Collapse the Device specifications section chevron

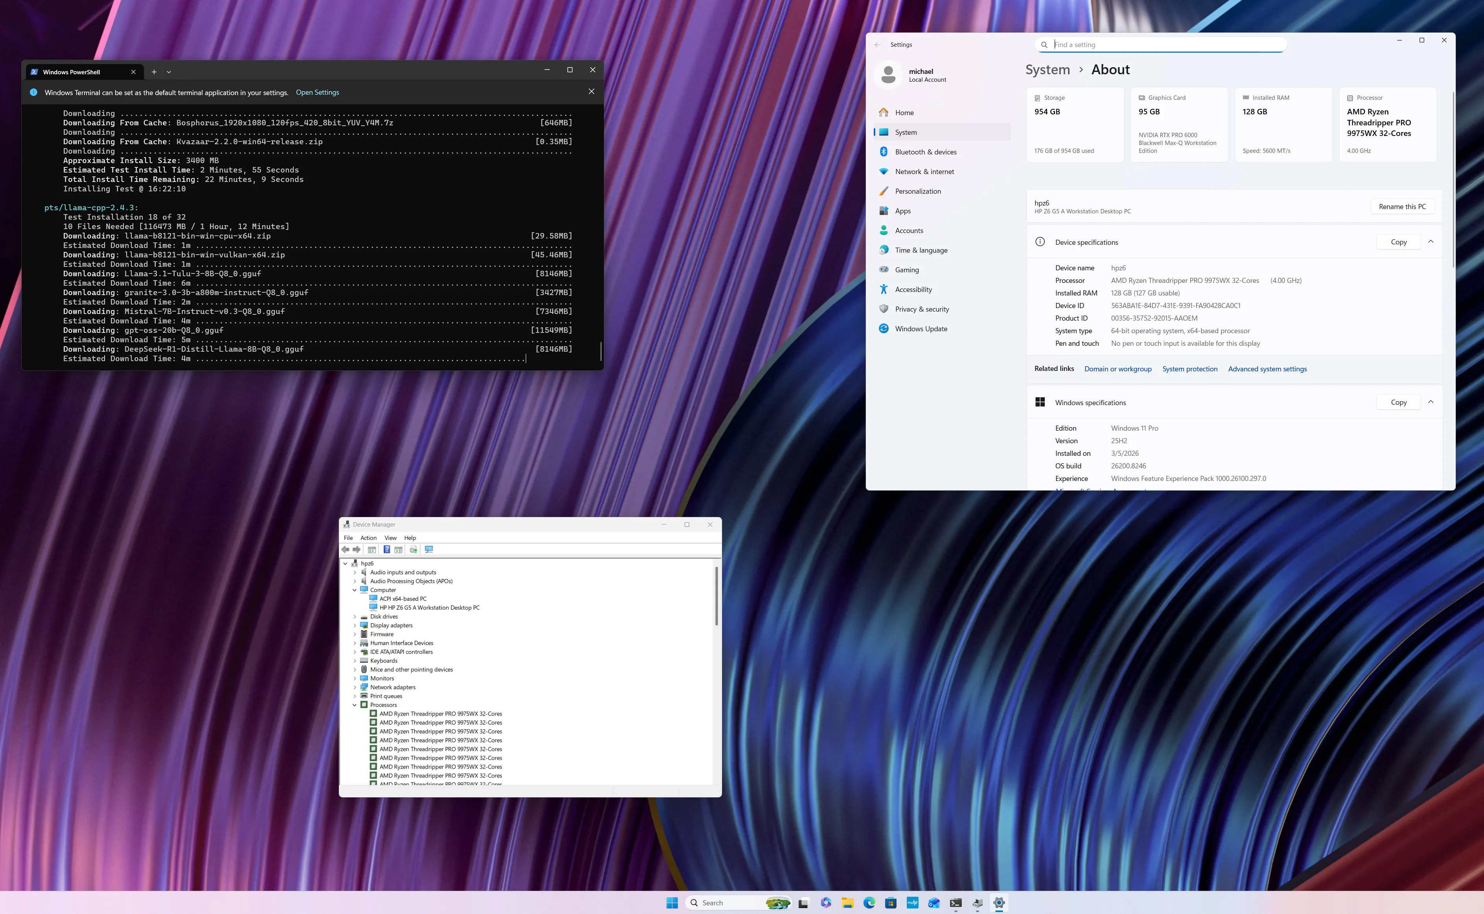[1431, 242]
